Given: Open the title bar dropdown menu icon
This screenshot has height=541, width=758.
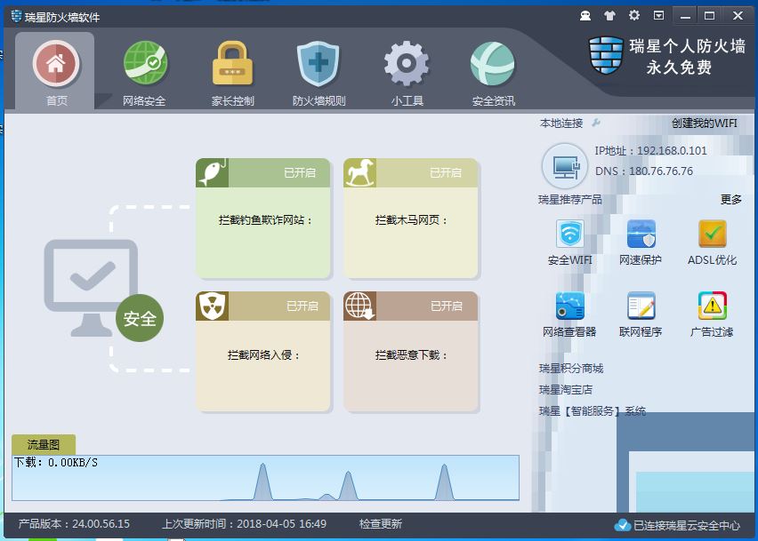Looking at the screenshot, I should coord(658,15).
